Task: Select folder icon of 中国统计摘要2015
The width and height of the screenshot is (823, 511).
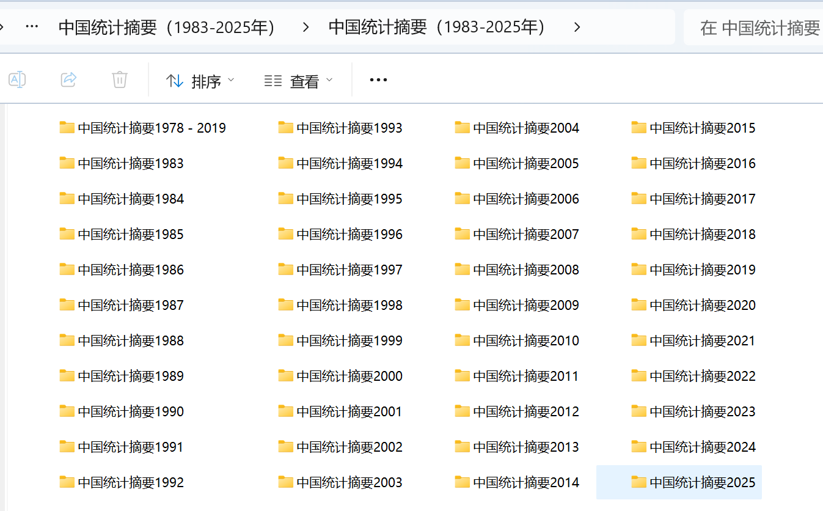Action: [x=639, y=127]
